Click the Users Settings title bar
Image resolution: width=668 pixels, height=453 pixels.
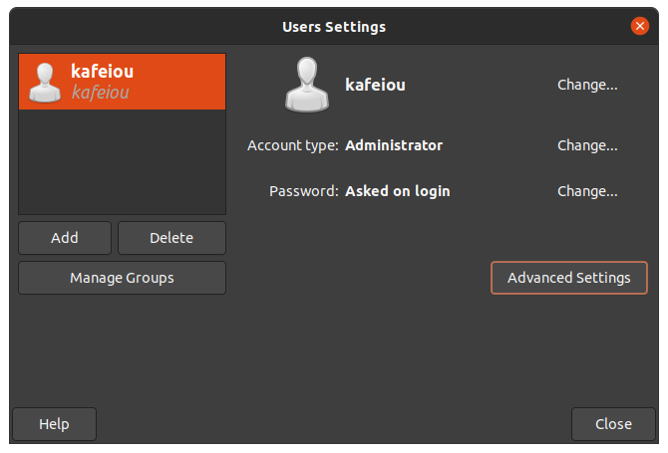pos(334,26)
